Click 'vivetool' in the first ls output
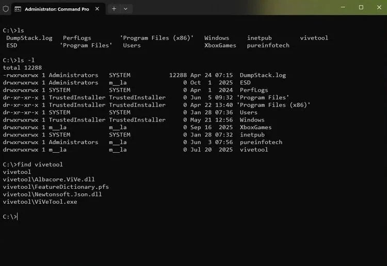The height and width of the screenshot is (266, 387). point(314,38)
